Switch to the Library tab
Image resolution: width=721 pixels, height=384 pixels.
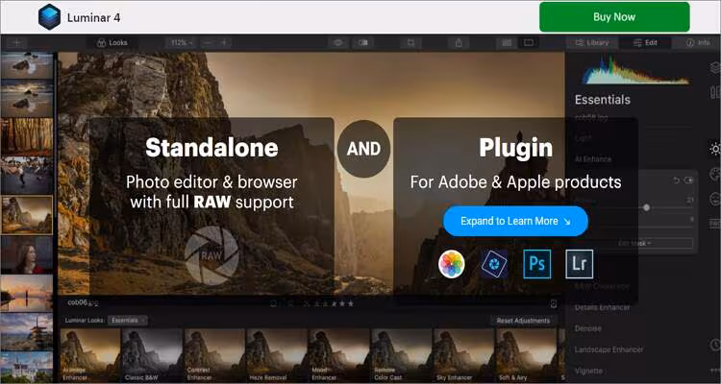pyautogui.click(x=592, y=42)
